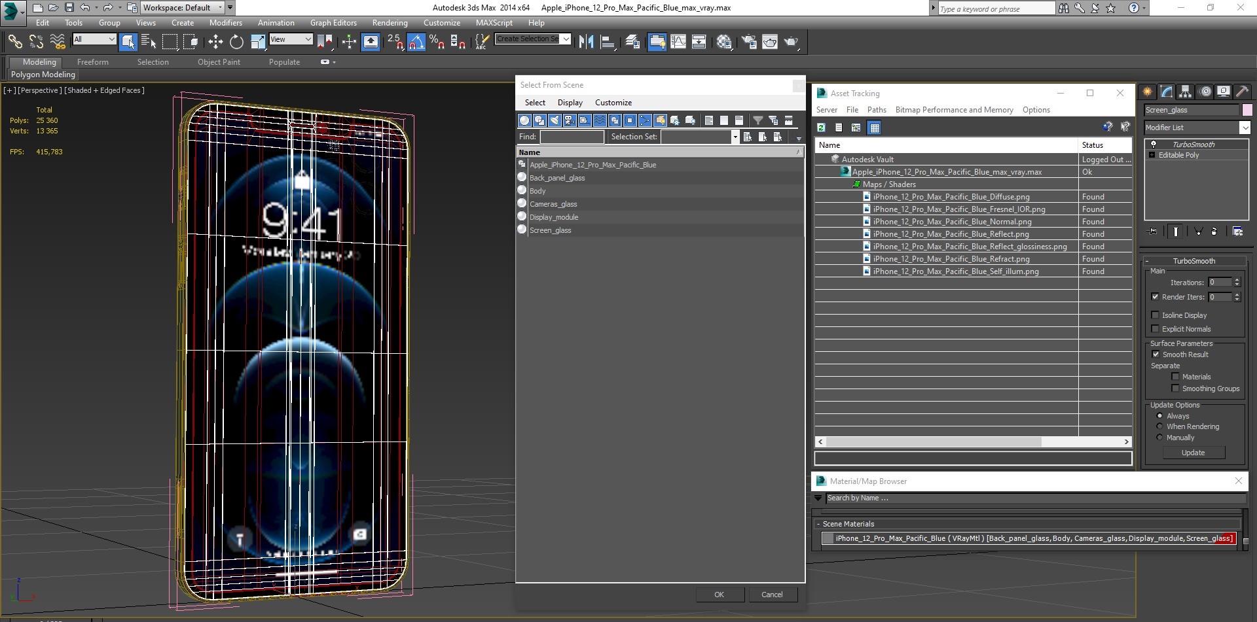1257x622 pixels.
Task: Switch to the Create command panel tab
Action: (1147, 92)
